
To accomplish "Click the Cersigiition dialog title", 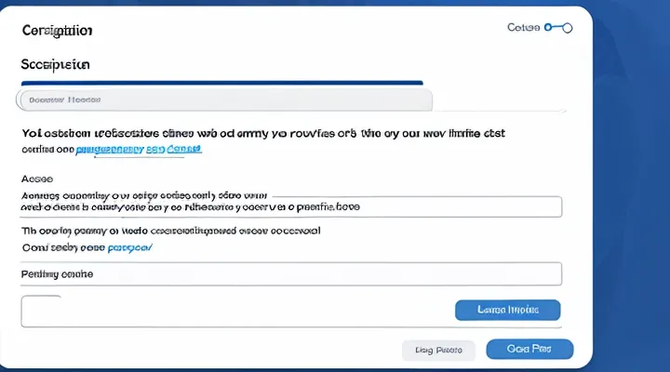I will point(57,31).
